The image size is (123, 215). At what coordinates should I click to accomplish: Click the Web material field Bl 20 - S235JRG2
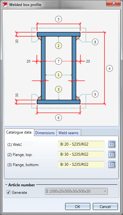point(81,144)
